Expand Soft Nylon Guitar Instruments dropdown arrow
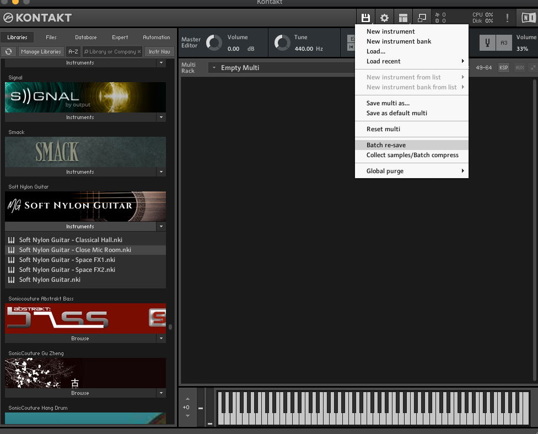The image size is (538, 434). 162,227
